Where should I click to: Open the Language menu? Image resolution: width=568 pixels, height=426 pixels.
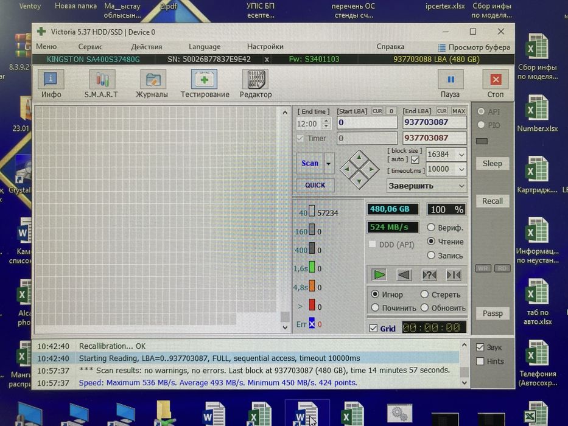tap(205, 47)
